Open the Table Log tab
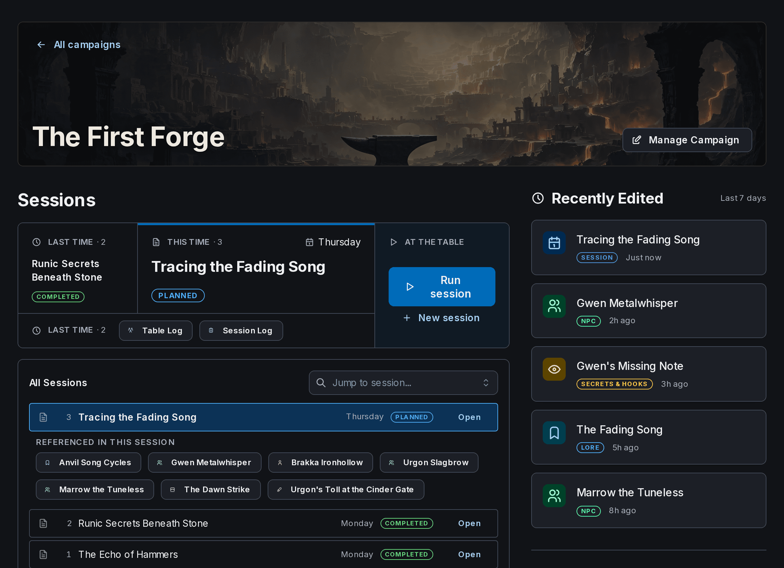This screenshot has height=568, width=784. pos(155,331)
